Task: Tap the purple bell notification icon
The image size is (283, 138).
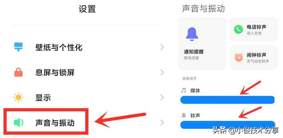Action: point(192,34)
